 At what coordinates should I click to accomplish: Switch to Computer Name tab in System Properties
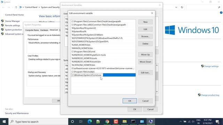(x=32, y=30)
